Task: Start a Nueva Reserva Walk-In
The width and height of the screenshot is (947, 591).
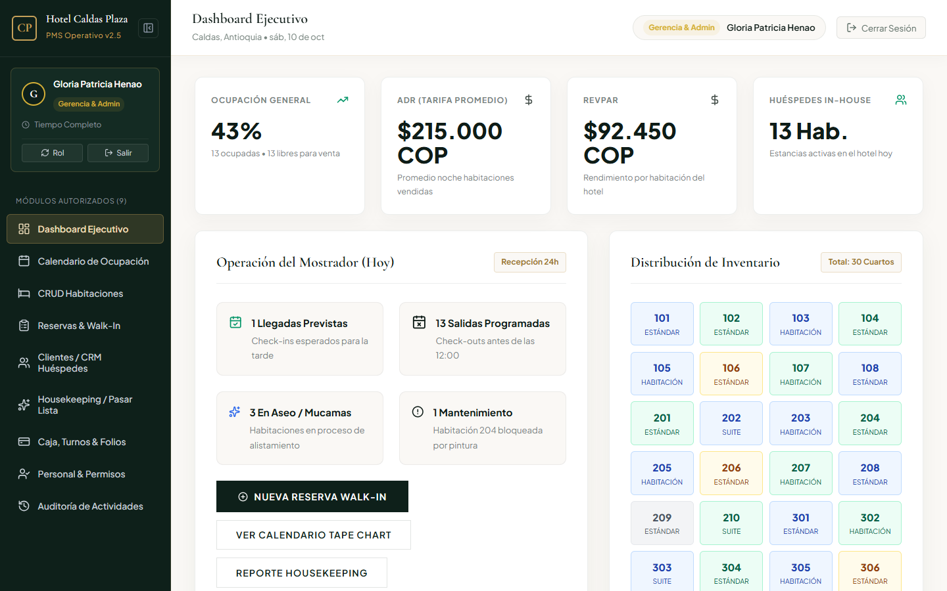Action: [x=312, y=496]
